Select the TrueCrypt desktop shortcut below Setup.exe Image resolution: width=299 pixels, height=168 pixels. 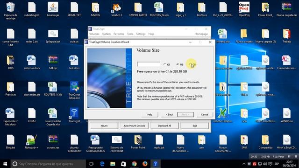(x=74, y=115)
